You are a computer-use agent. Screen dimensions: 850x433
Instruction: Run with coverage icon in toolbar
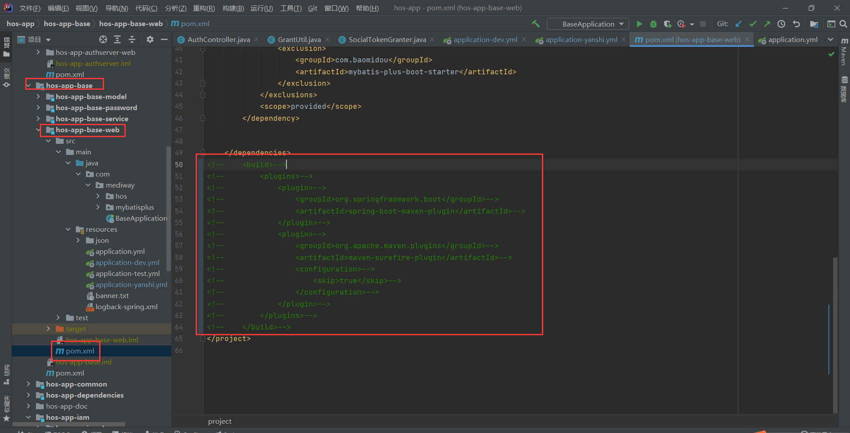(668, 24)
